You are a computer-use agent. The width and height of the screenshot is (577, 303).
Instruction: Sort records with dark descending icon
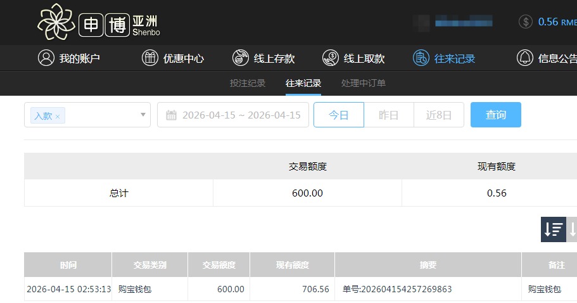[553, 229]
